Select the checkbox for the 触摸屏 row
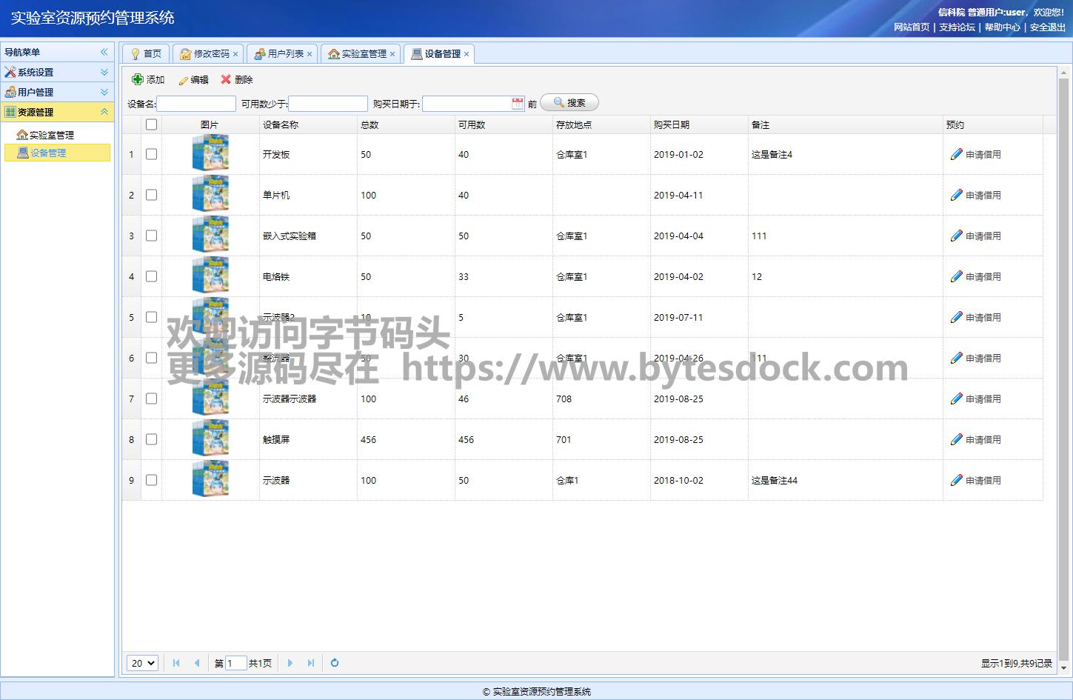This screenshot has height=700, width=1073. pos(152,439)
